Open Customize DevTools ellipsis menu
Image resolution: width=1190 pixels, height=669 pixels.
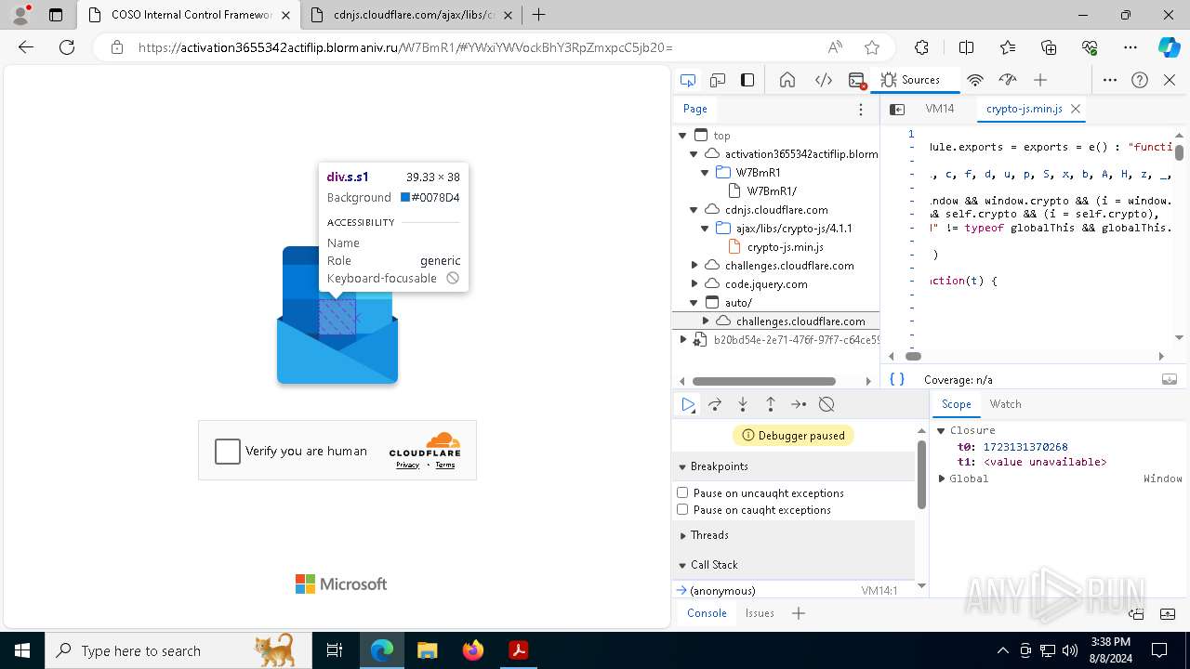[1110, 80]
